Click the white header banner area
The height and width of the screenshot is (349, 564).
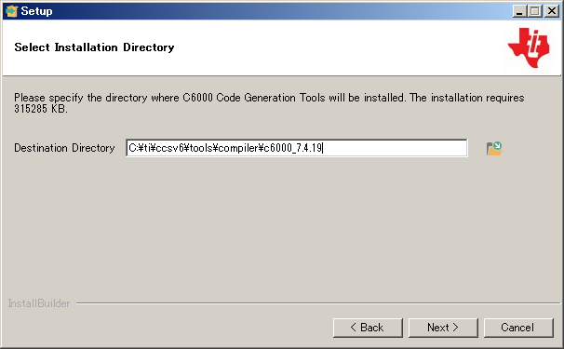(x=252, y=47)
